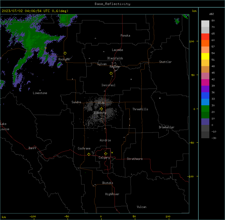The image size is (225, 220).
Task: Click the Sylvan label
Action: tap(102, 64)
